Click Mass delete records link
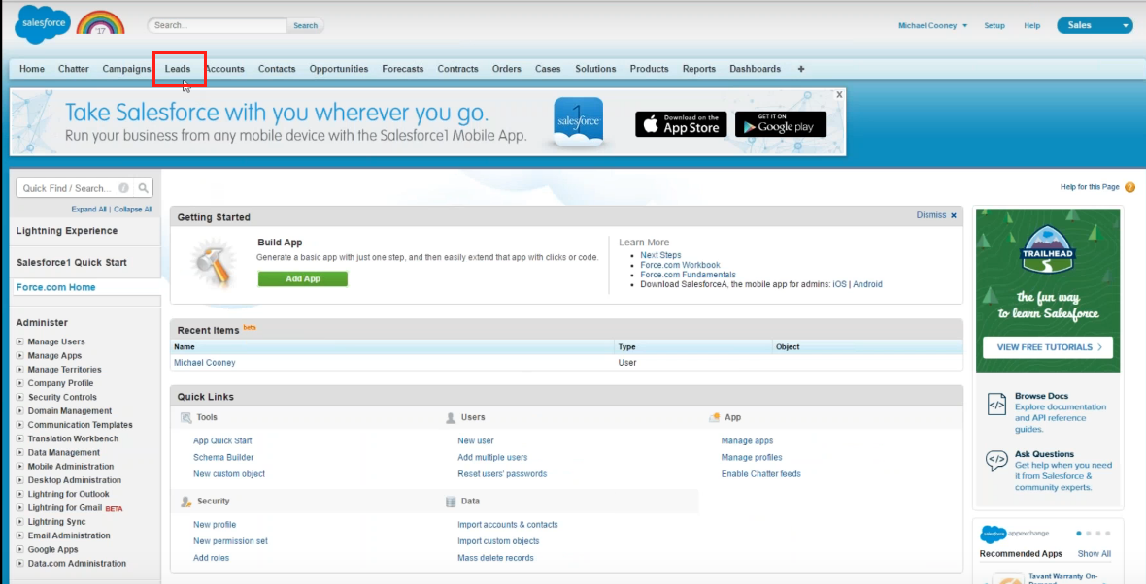 [495, 558]
